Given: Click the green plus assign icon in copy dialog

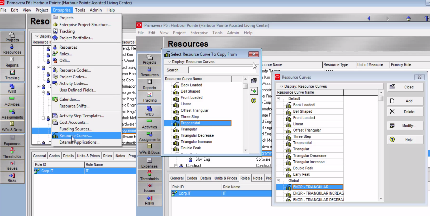Looking at the screenshot, I should pyautogui.click(x=253, y=91).
